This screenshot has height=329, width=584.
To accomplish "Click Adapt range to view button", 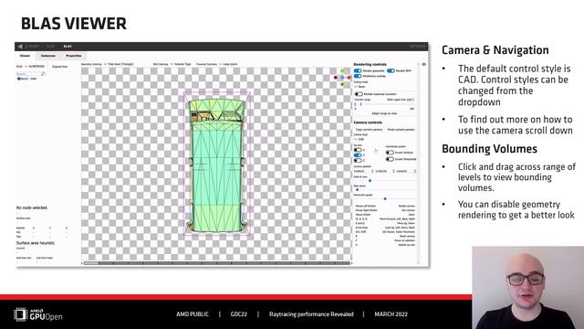I will coord(384,113).
